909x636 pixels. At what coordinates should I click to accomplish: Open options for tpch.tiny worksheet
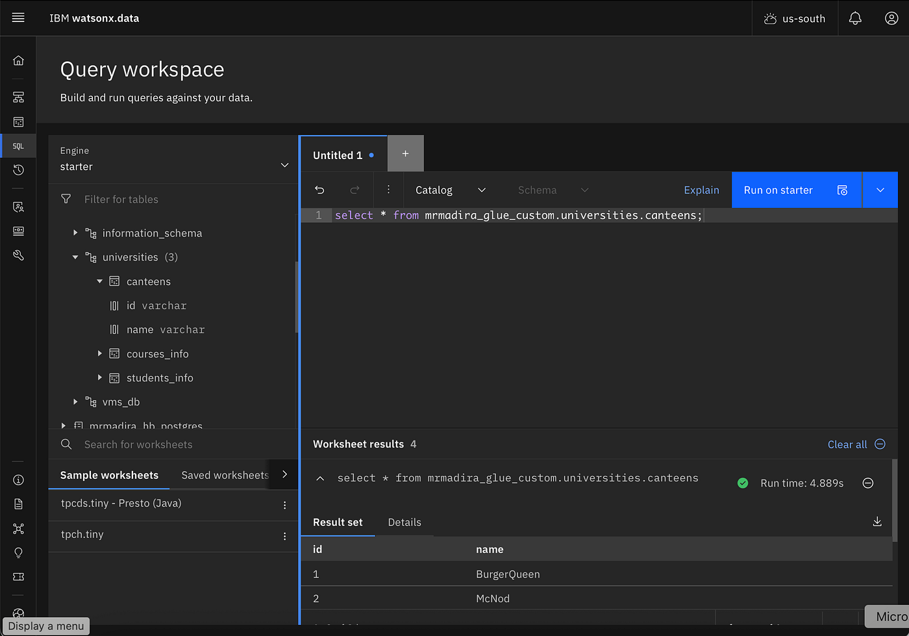pyautogui.click(x=284, y=536)
